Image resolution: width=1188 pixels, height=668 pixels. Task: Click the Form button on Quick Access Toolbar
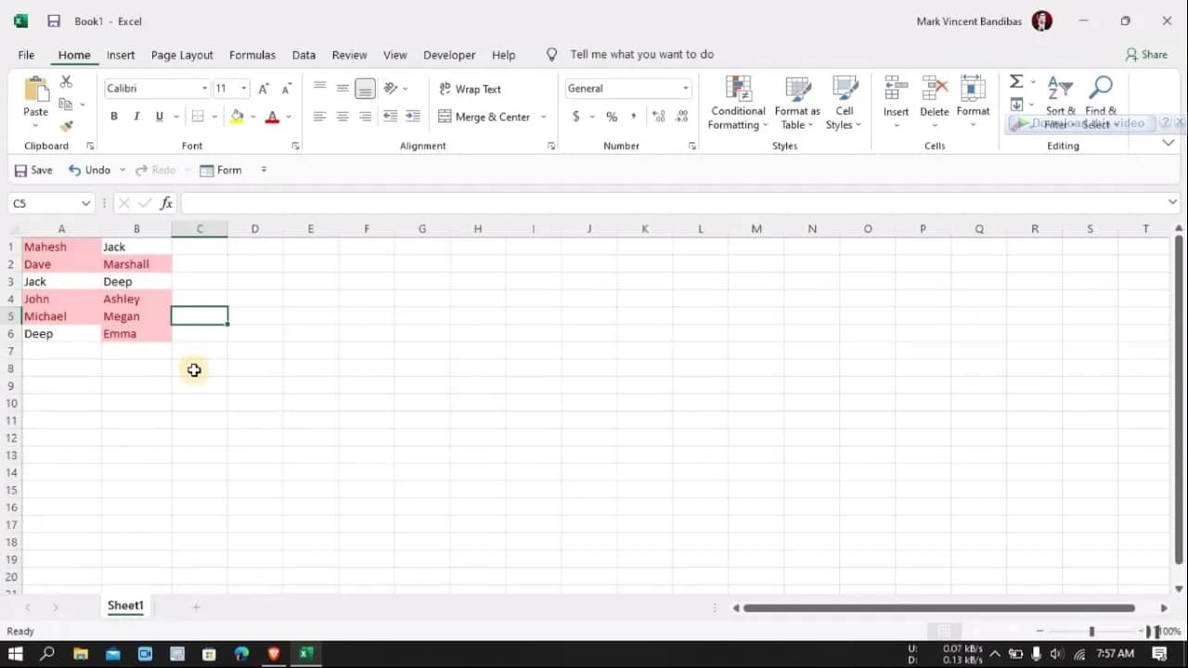(x=221, y=170)
